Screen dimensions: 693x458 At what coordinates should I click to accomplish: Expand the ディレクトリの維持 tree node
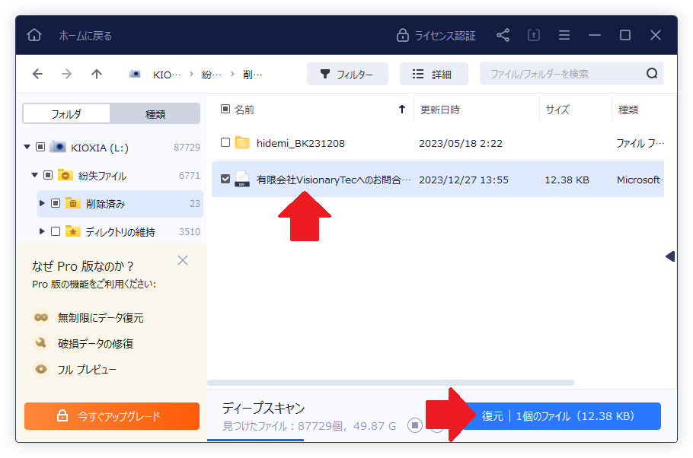(x=42, y=231)
